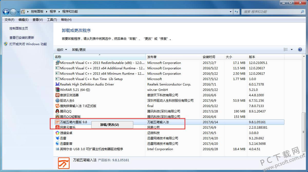308x172 pixels.
Task: Open help via the question mark icon
Action: click(x=300, y=50)
